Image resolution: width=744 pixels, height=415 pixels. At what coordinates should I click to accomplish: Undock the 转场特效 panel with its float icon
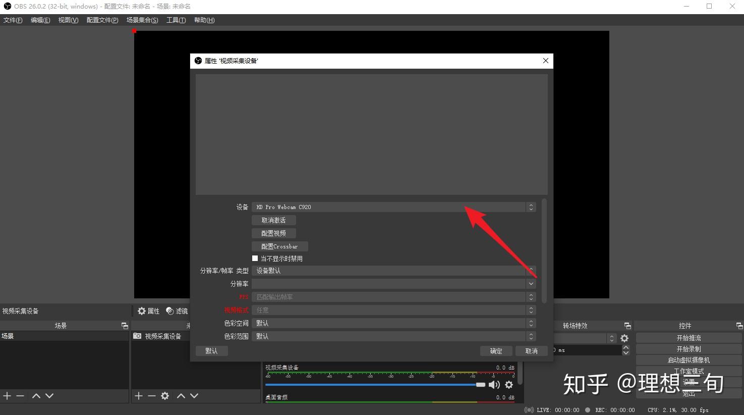click(627, 326)
